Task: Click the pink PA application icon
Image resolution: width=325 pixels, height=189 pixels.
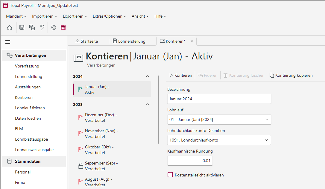Action: 63,27
